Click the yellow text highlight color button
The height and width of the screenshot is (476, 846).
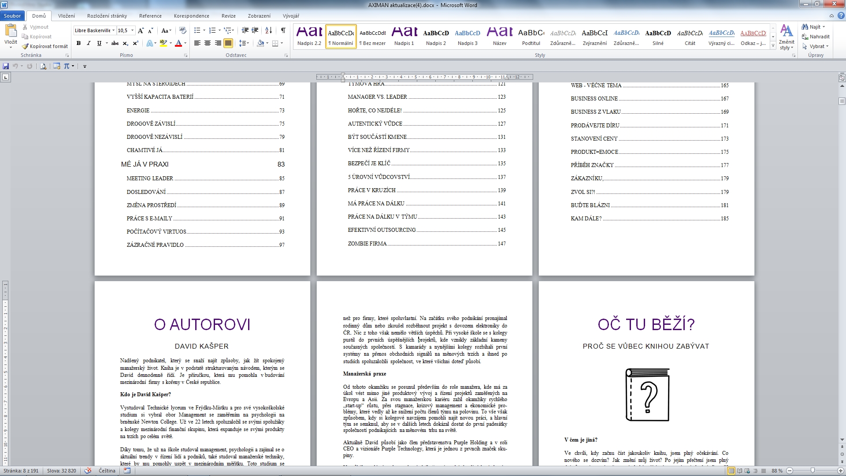click(x=163, y=43)
